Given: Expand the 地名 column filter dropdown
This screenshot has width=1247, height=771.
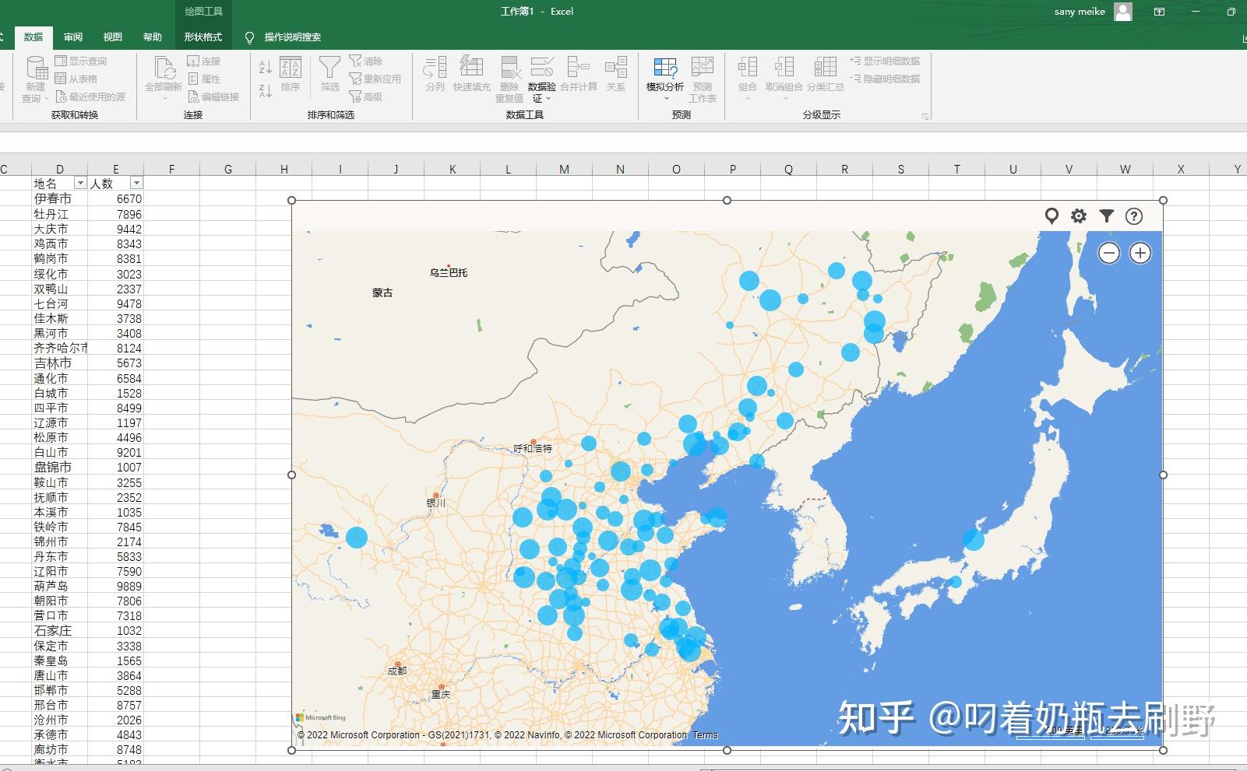Looking at the screenshot, I should pos(80,183).
